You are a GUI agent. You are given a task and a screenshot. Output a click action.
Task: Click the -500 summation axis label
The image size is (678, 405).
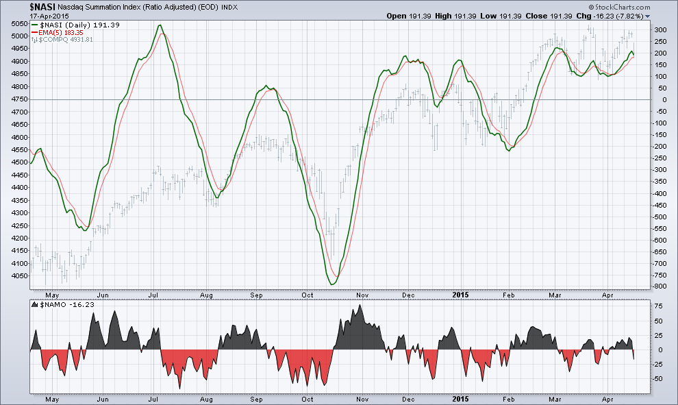[659, 217]
